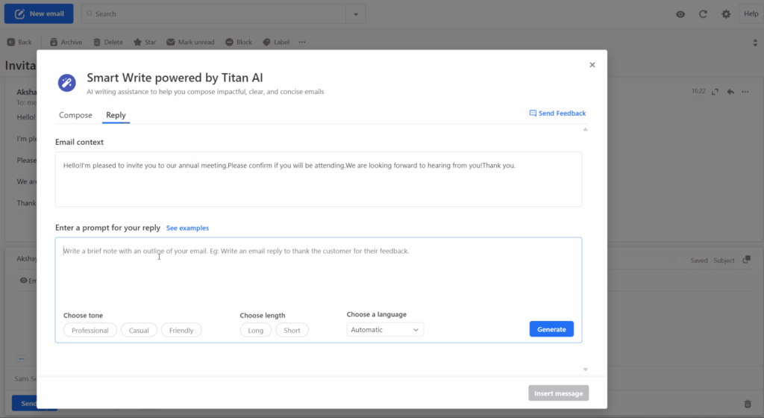Screen dimensions: 764x418
Task: Choose the Friendly tone
Action: pos(181,331)
